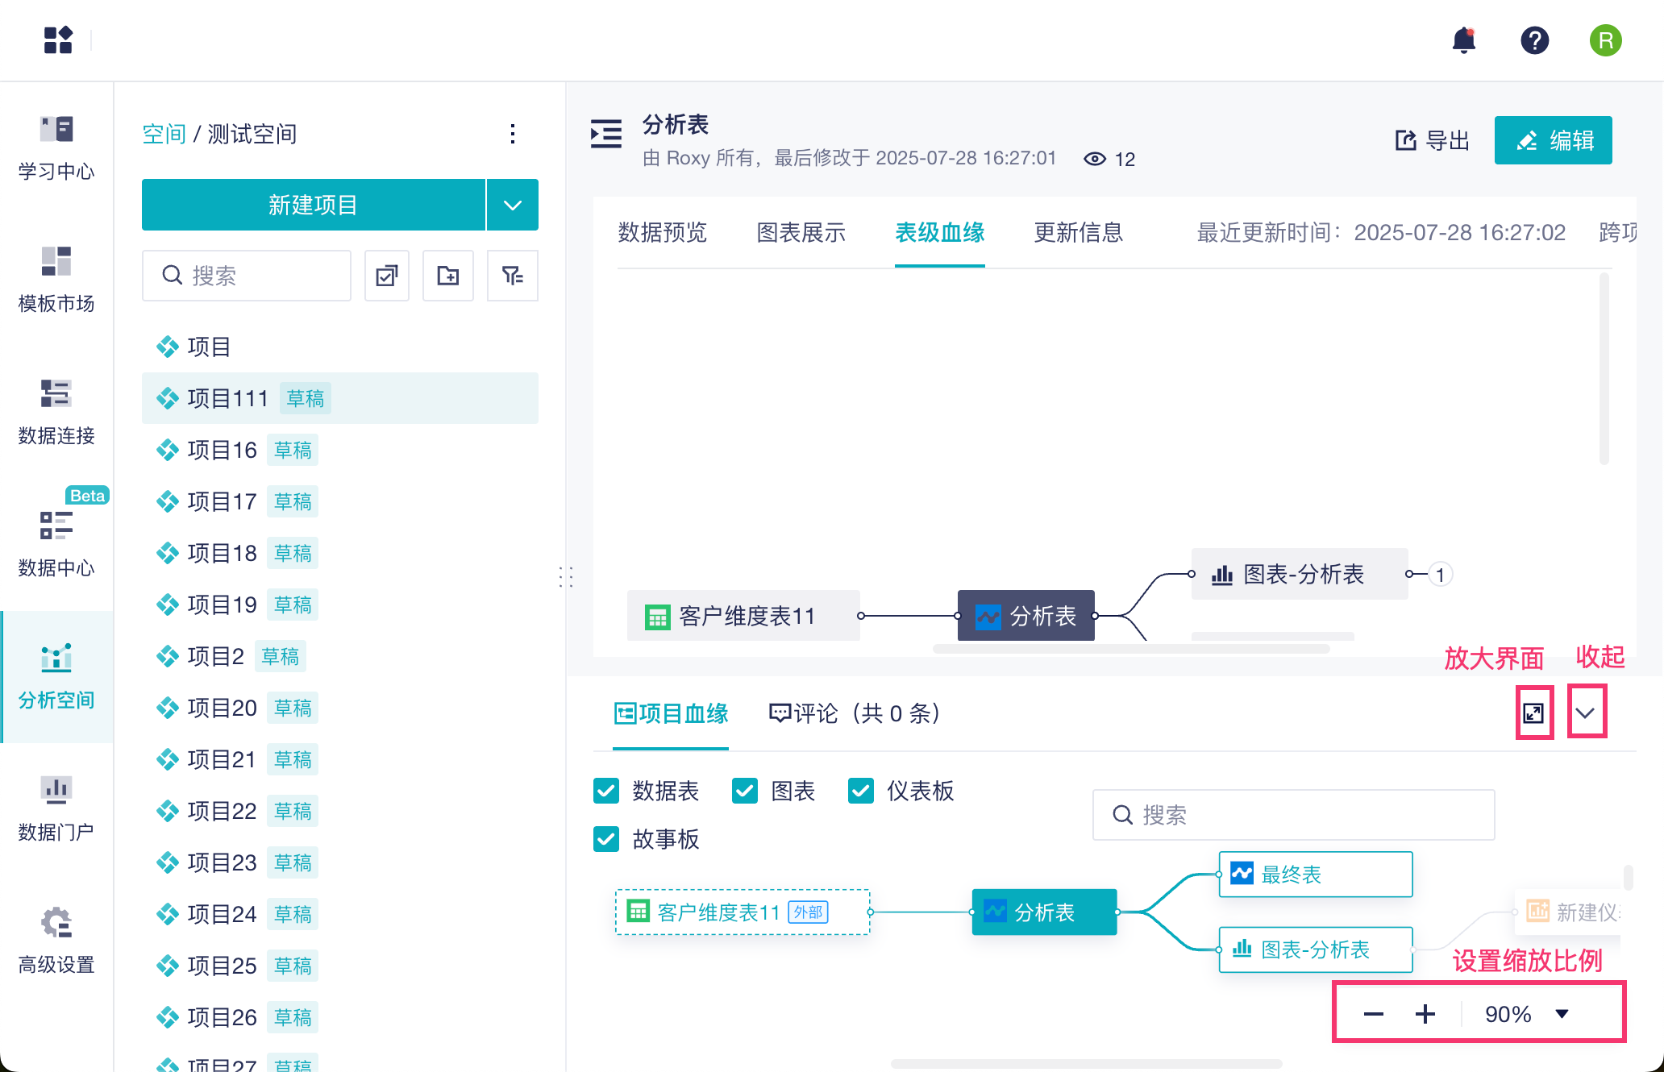Open the filter sort icon
The height and width of the screenshot is (1072, 1664).
[513, 276]
